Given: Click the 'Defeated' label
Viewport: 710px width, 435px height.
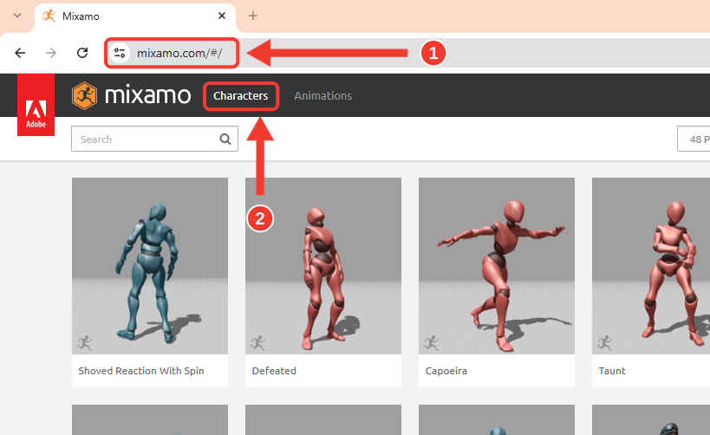Looking at the screenshot, I should click(x=274, y=371).
